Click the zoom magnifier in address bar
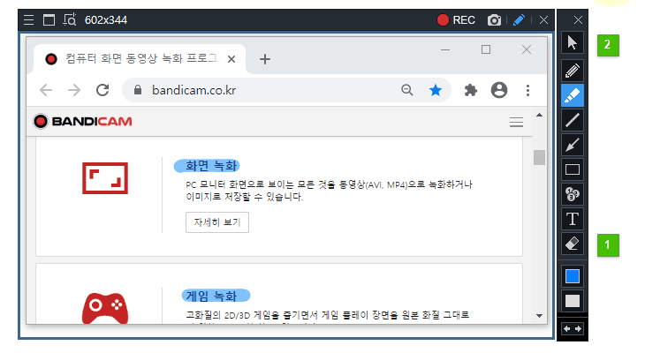This screenshot has width=645, height=353. pyautogui.click(x=406, y=90)
